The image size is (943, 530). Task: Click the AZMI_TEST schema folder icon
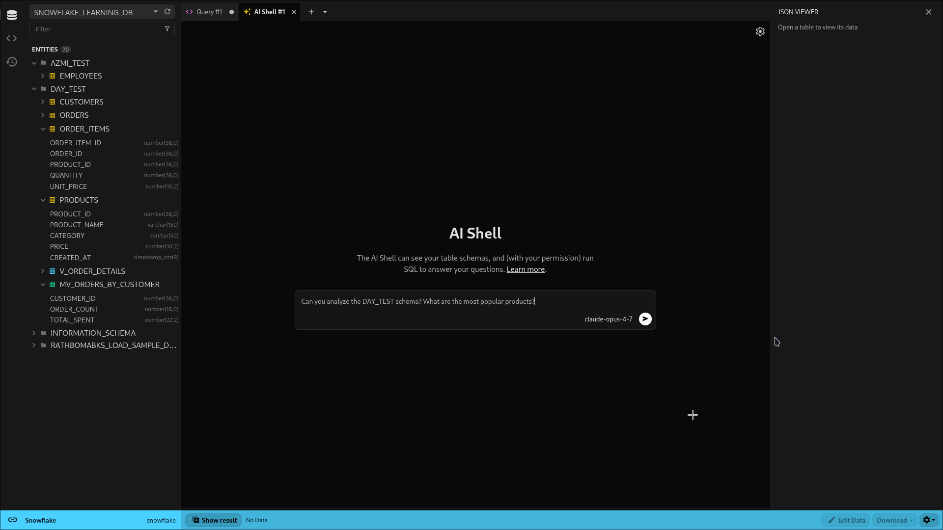[x=44, y=63]
